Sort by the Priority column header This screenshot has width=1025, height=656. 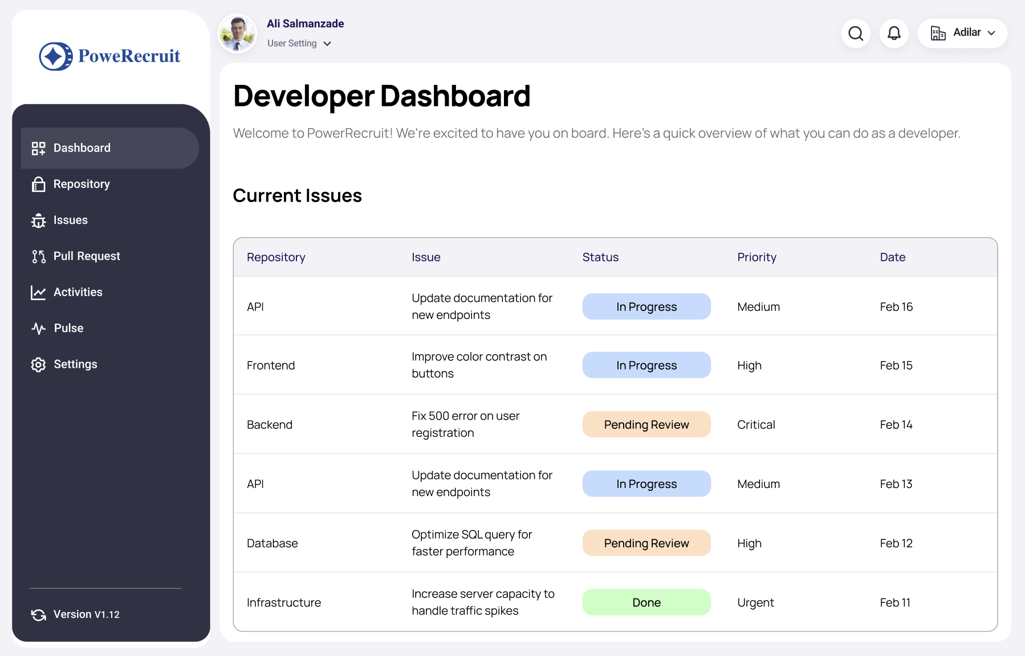756,257
